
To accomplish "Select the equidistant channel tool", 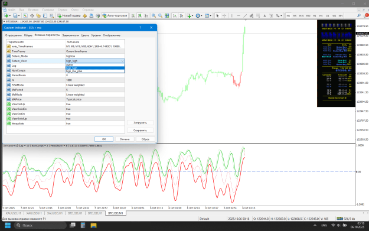I will (x=252, y=15).
